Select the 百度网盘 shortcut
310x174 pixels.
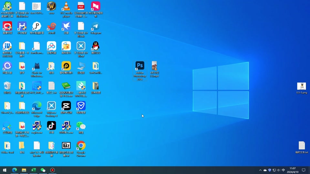(x=51, y=48)
